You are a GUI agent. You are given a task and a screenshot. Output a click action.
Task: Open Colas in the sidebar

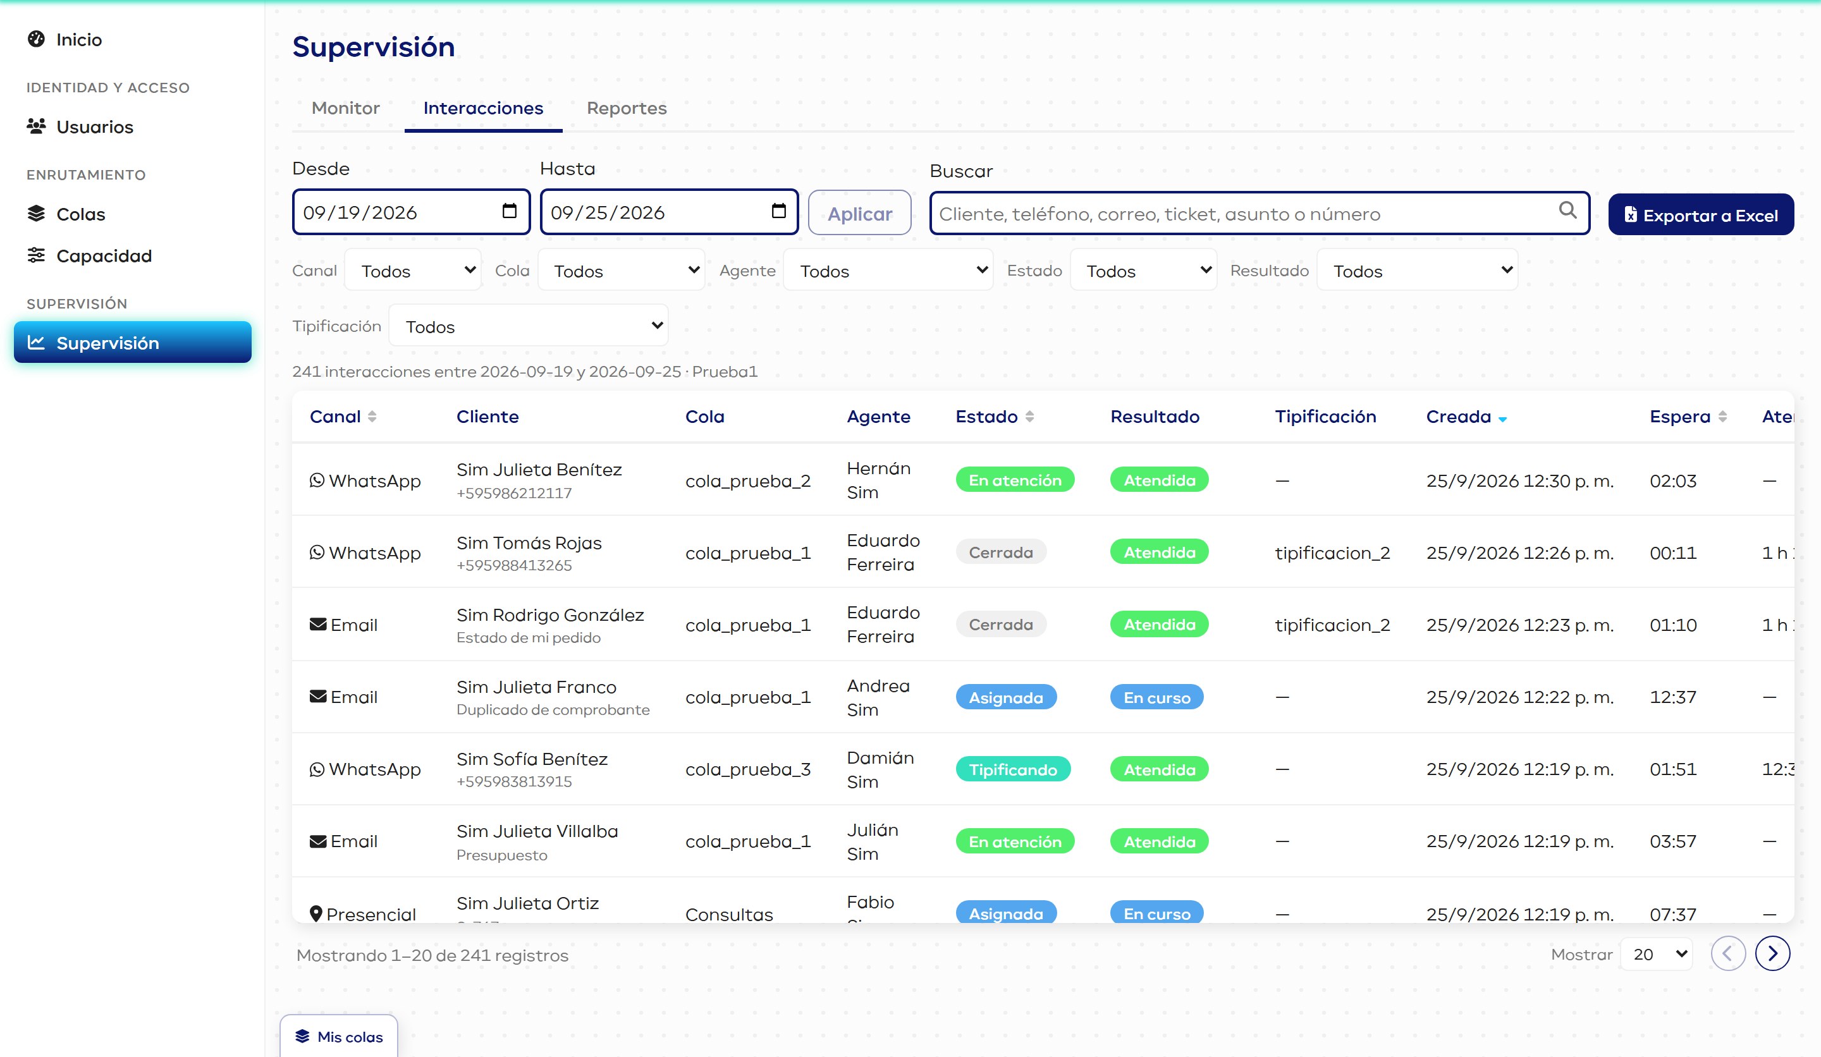click(x=132, y=214)
